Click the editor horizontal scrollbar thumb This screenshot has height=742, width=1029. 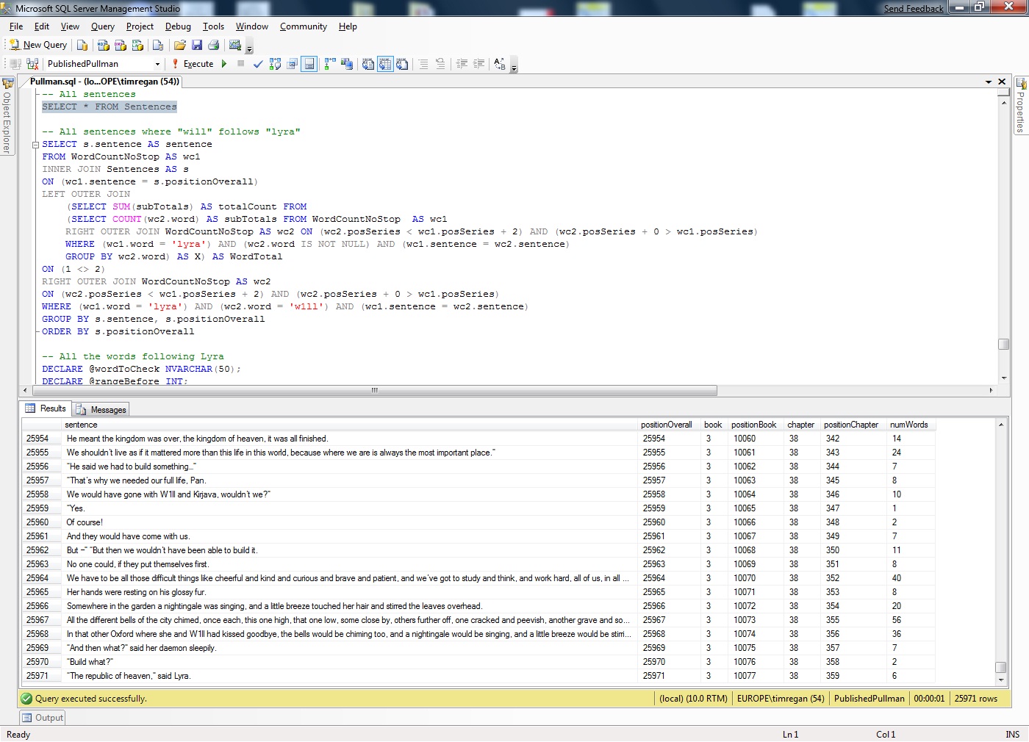374,390
